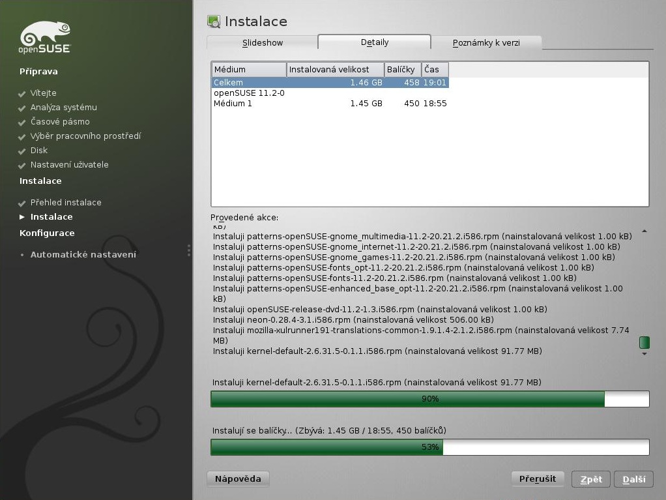Click the Instalace header icon
The width and height of the screenshot is (666, 500).
click(214, 22)
